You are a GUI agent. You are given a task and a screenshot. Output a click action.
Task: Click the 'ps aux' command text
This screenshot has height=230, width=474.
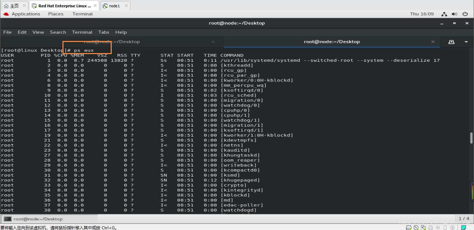point(84,50)
